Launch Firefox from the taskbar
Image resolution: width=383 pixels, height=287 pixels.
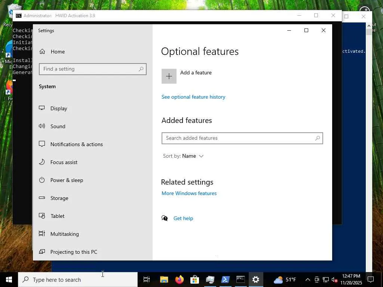pyautogui.click(x=179, y=280)
